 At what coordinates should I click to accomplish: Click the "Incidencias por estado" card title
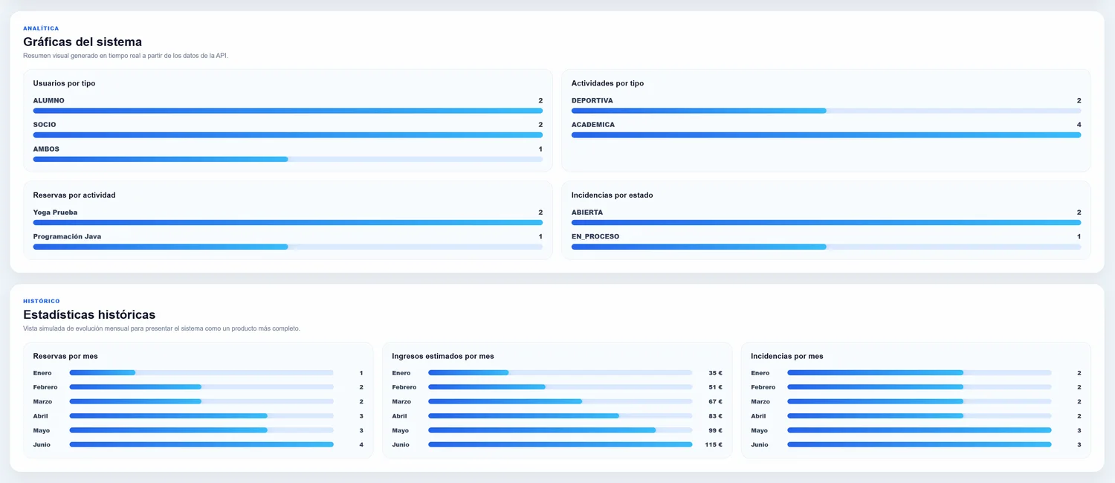612,195
